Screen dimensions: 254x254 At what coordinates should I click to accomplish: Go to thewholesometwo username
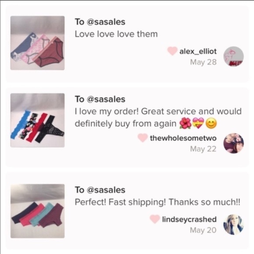(183, 138)
